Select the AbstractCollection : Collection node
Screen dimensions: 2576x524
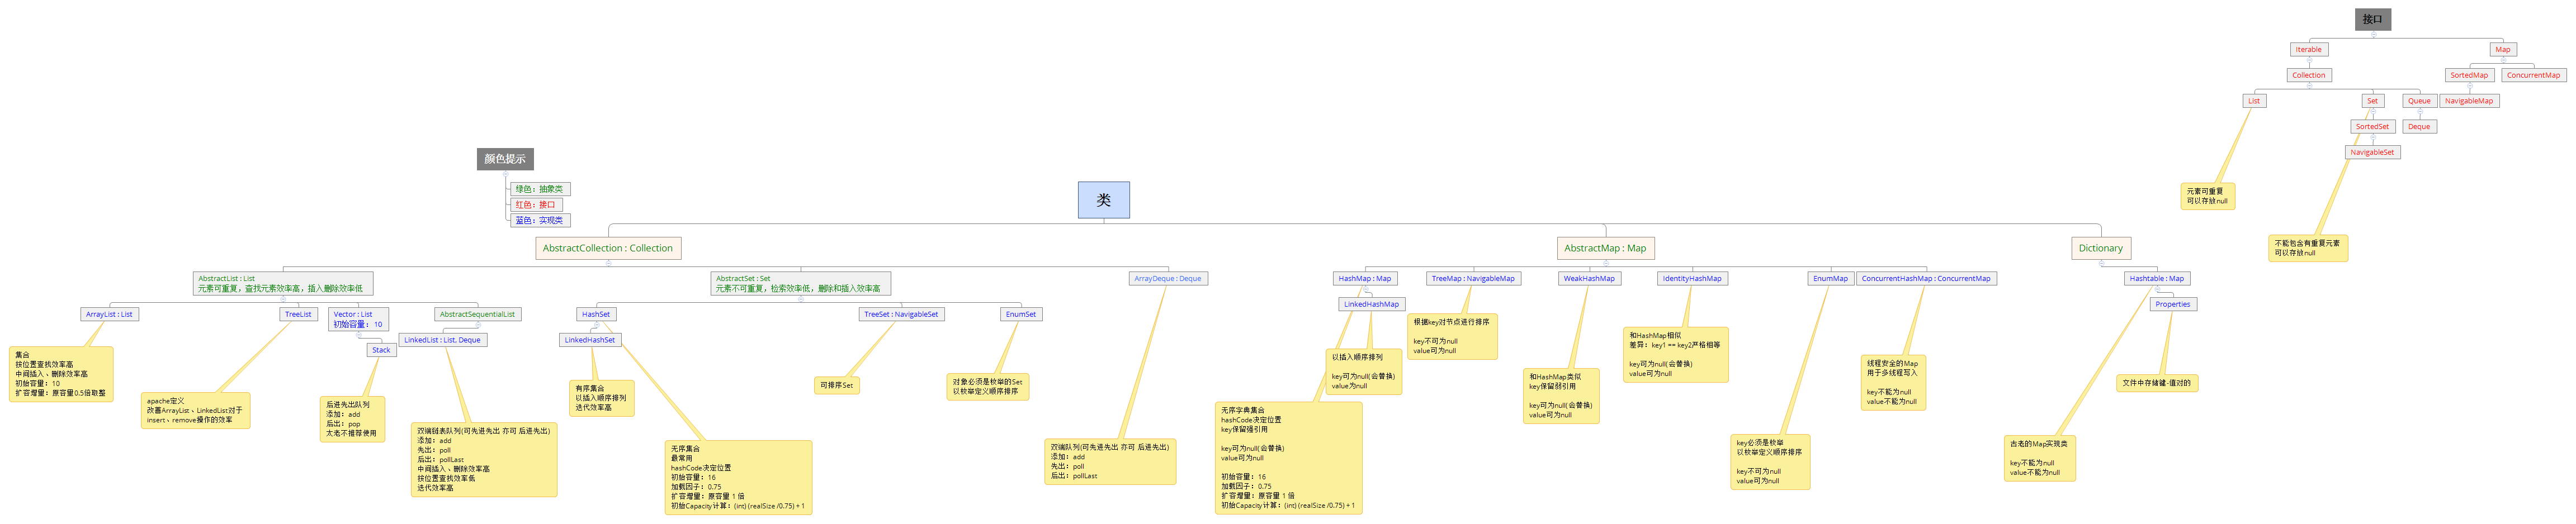pyautogui.click(x=608, y=248)
